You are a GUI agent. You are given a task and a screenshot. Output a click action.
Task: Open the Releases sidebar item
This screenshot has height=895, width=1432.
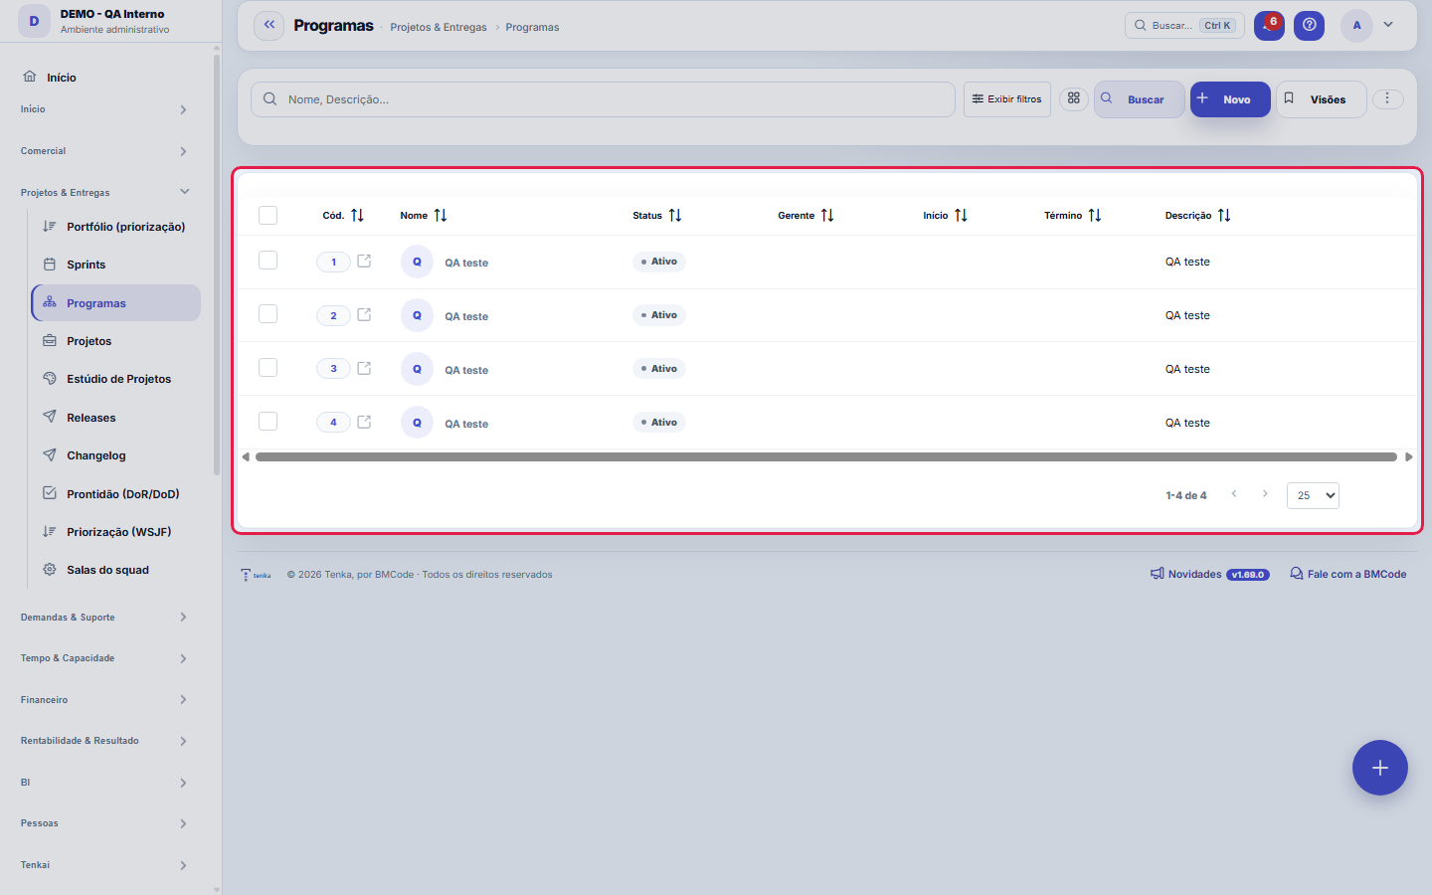click(116, 418)
